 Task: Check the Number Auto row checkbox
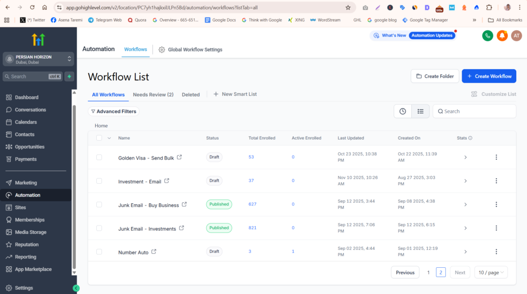pos(99,251)
